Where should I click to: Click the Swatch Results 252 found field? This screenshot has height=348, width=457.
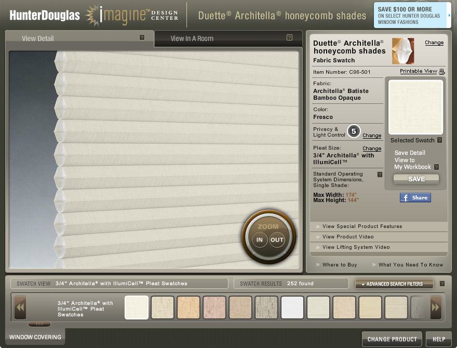coord(291,283)
